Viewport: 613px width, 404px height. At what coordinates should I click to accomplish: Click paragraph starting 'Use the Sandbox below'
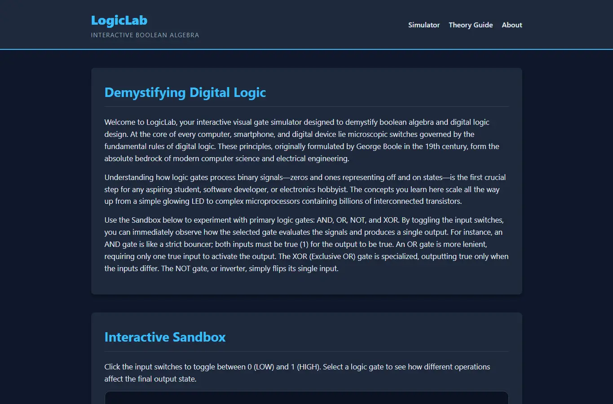(x=306, y=244)
